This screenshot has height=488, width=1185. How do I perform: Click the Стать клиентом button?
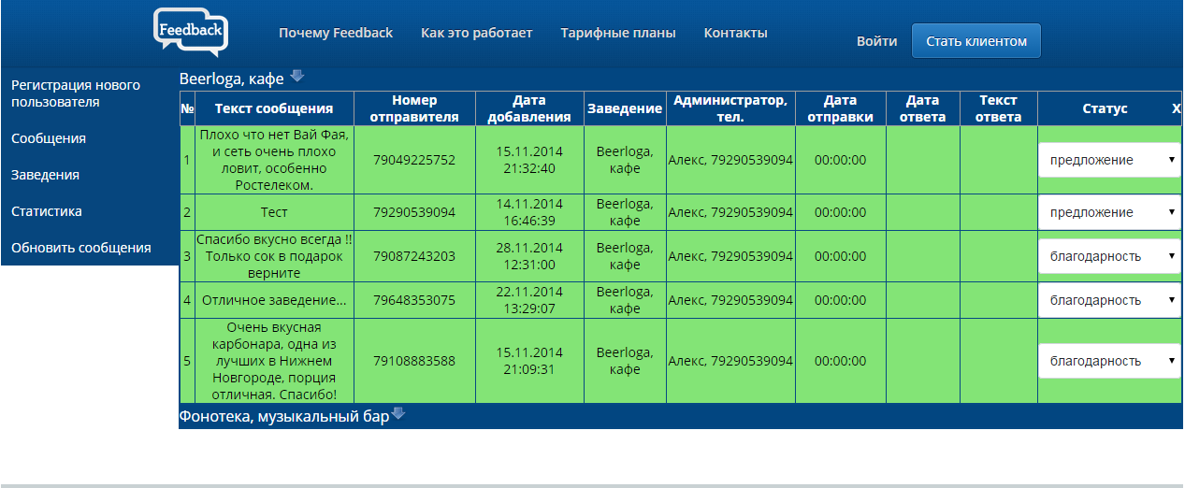[x=976, y=41]
